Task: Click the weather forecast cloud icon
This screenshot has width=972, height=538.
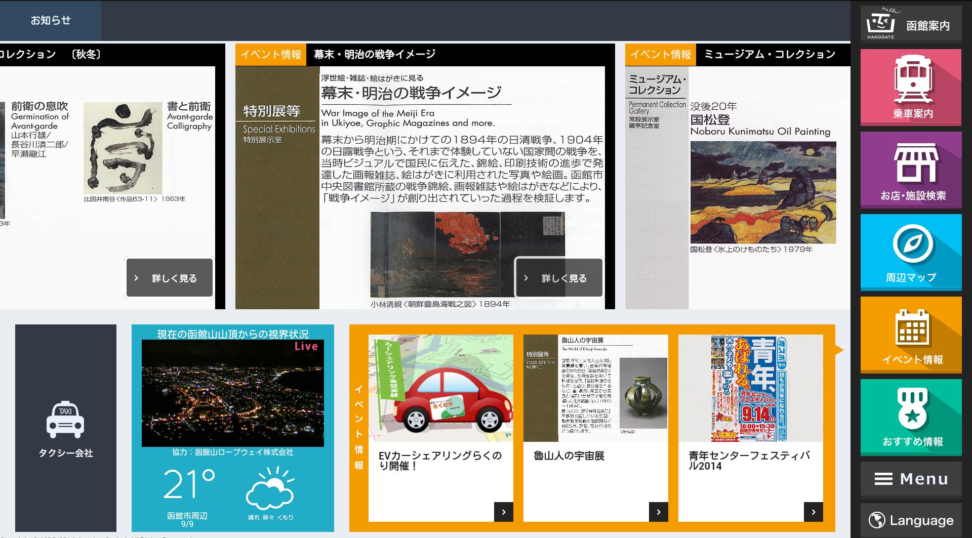Action: tap(270, 489)
